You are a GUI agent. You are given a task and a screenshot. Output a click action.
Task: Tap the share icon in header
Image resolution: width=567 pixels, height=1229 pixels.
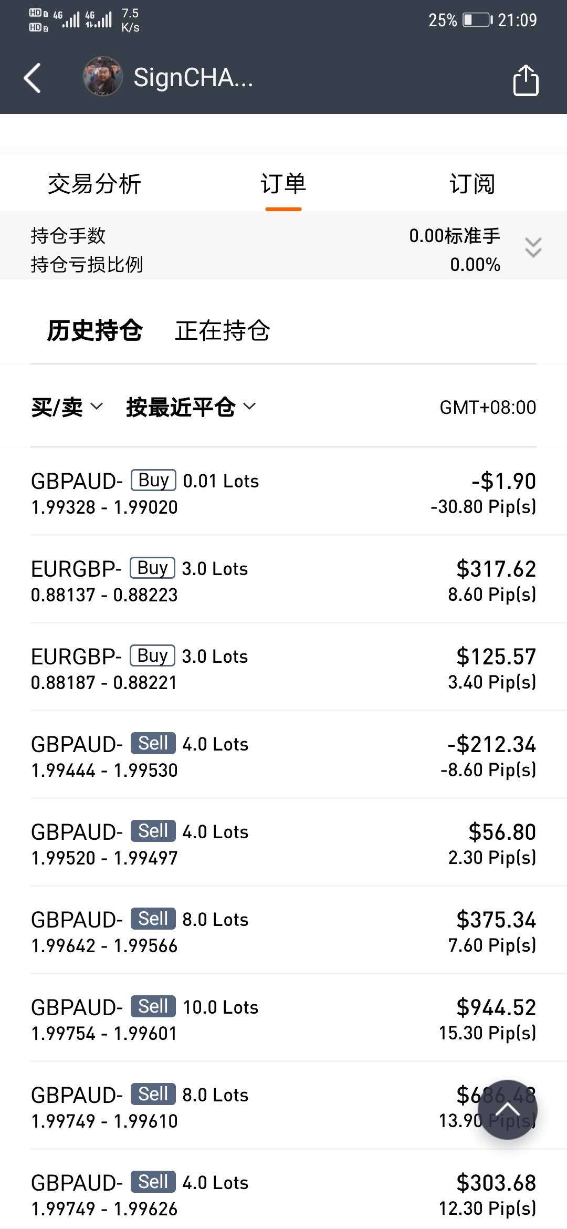tap(526, 80)
